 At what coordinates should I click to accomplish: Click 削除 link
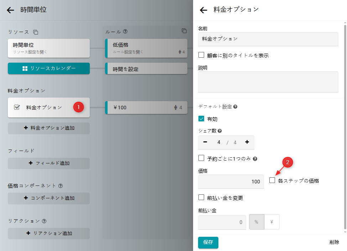(334, 242)
